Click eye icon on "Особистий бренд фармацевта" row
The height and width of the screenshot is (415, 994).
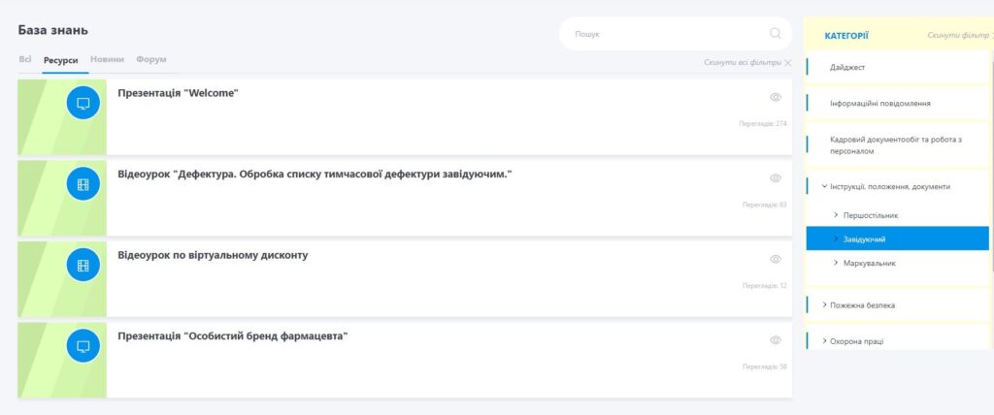click(x=776, y=340)
